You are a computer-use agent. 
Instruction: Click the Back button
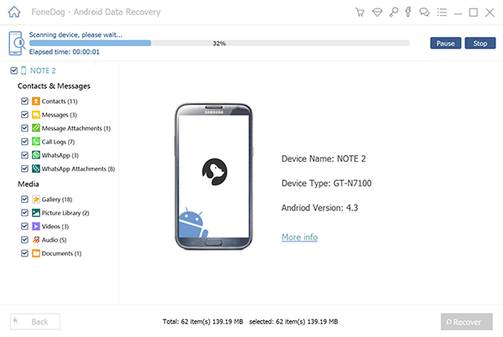(35, 322)
